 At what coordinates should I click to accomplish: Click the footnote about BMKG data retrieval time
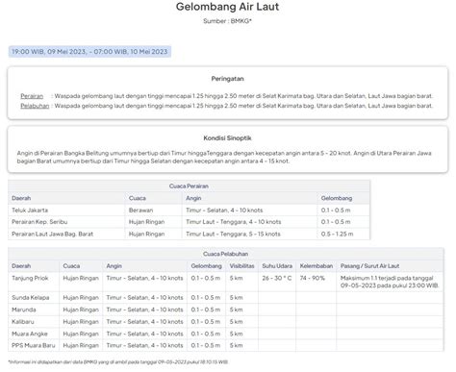pyautogui.click(x=118, y=362)
